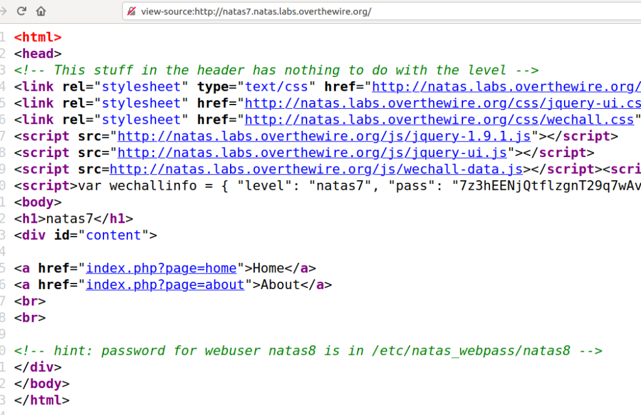The image size is (641, 415).
Task: Click the opening html tag on line one
Action: [x=38, y=38]
